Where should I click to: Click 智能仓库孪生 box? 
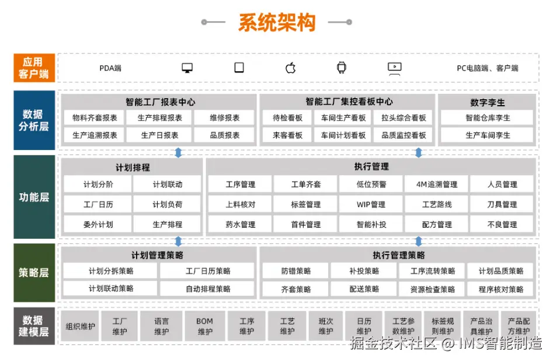488,118
